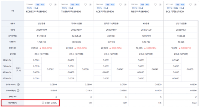Select 한국투자신탁운용 manager cell
200x107 pixels.
click(x=111, y=24)
